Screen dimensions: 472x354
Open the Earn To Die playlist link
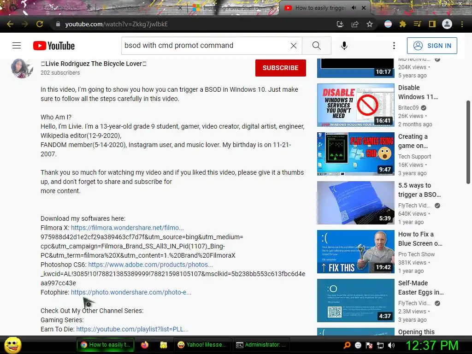(132, 329)
